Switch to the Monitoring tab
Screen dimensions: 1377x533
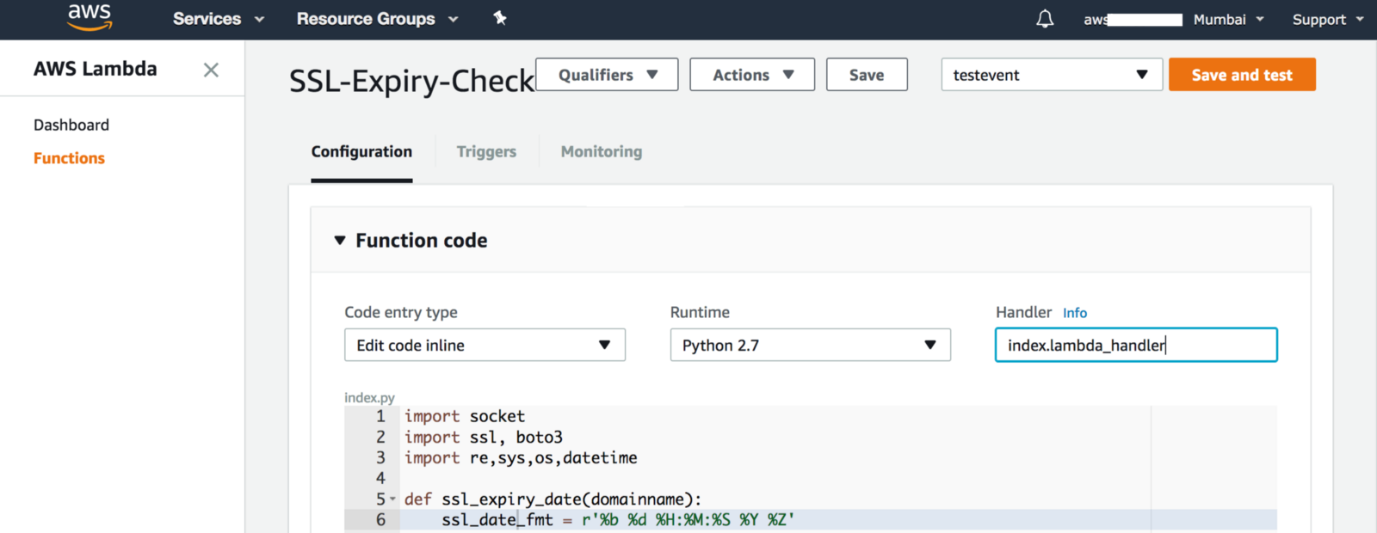[x=602, y=151]
